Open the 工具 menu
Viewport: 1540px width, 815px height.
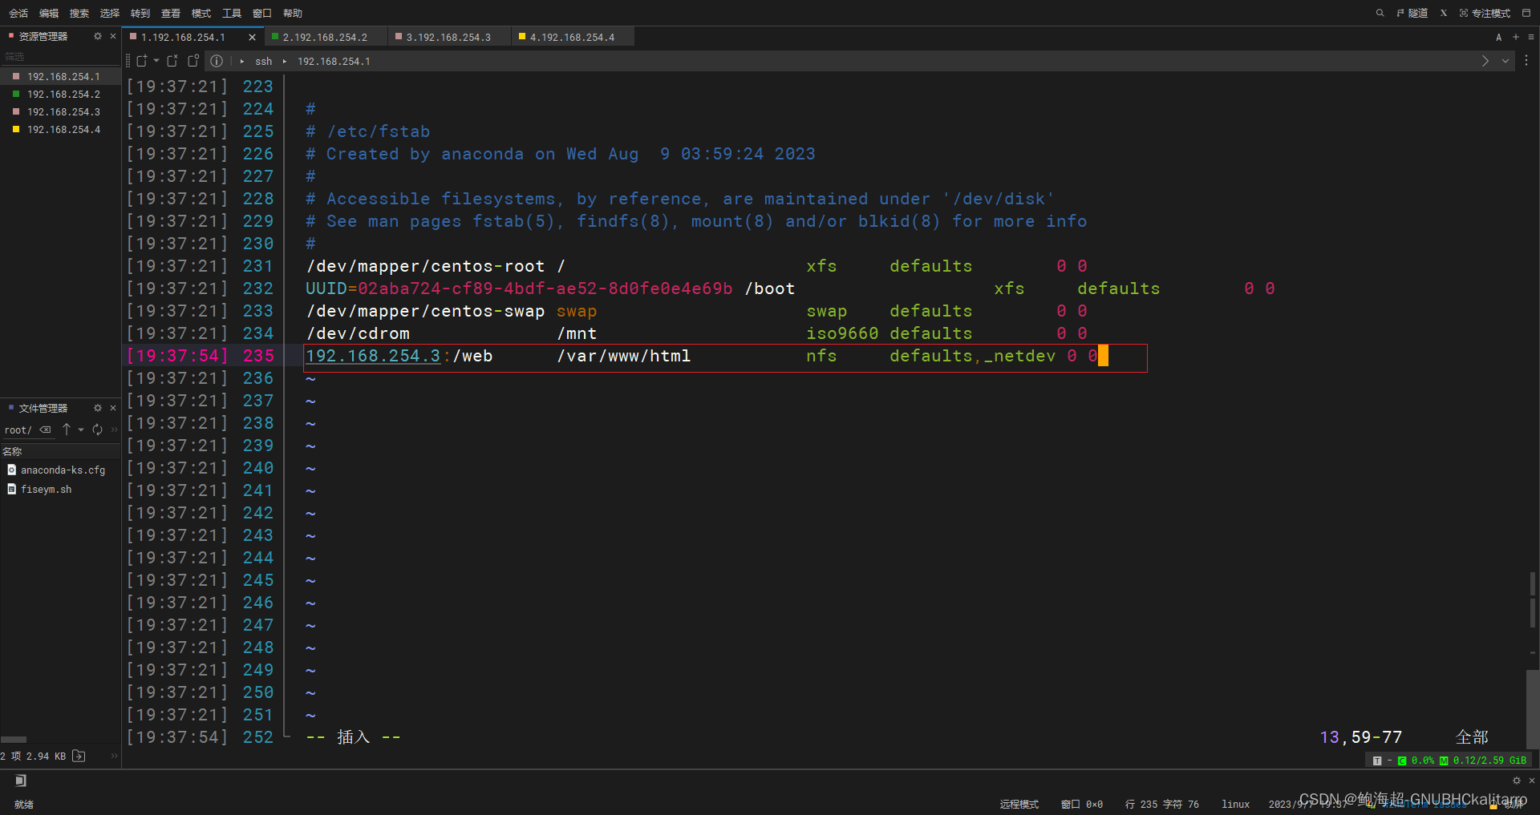pos(231,13)
